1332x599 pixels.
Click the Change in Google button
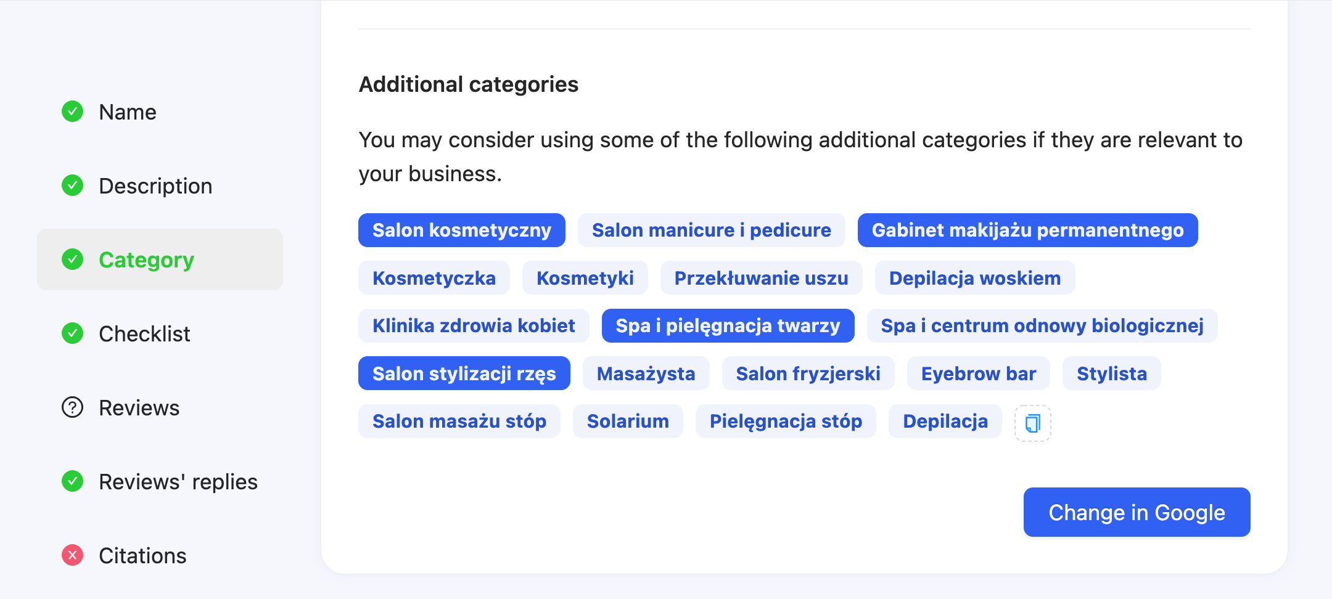click(x=1137, y=512)
